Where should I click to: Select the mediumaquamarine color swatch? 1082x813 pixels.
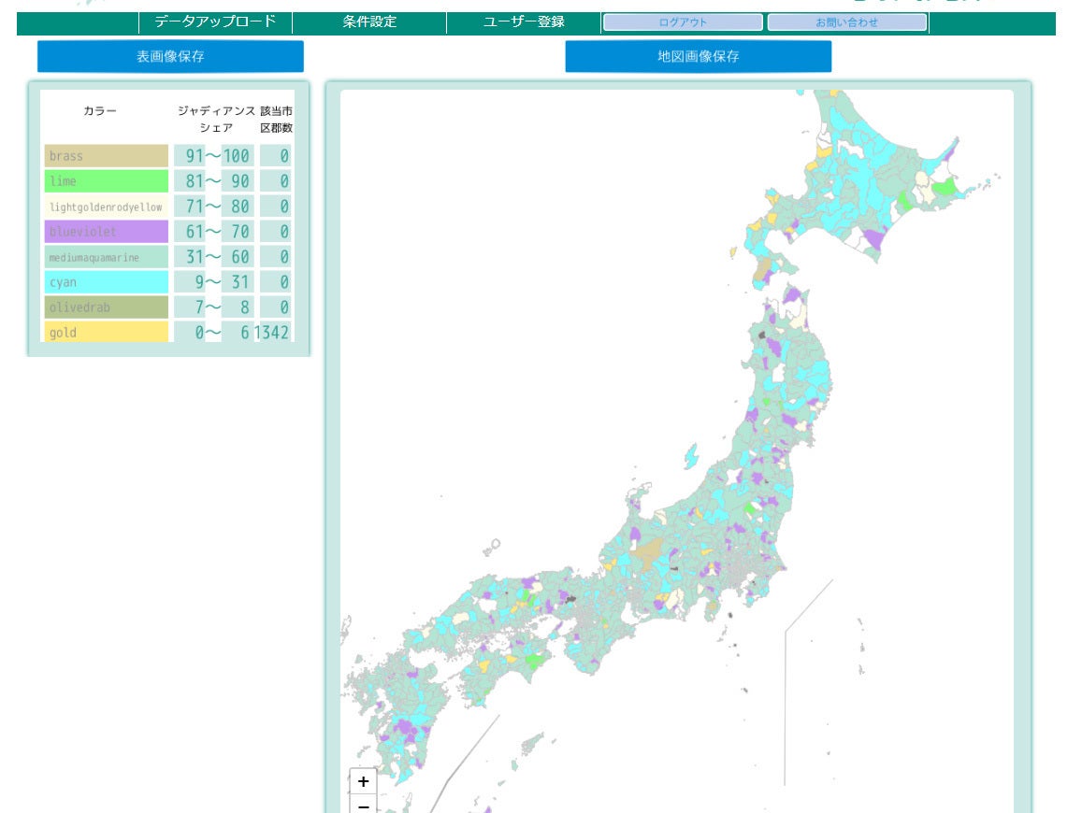pos(107,257)
